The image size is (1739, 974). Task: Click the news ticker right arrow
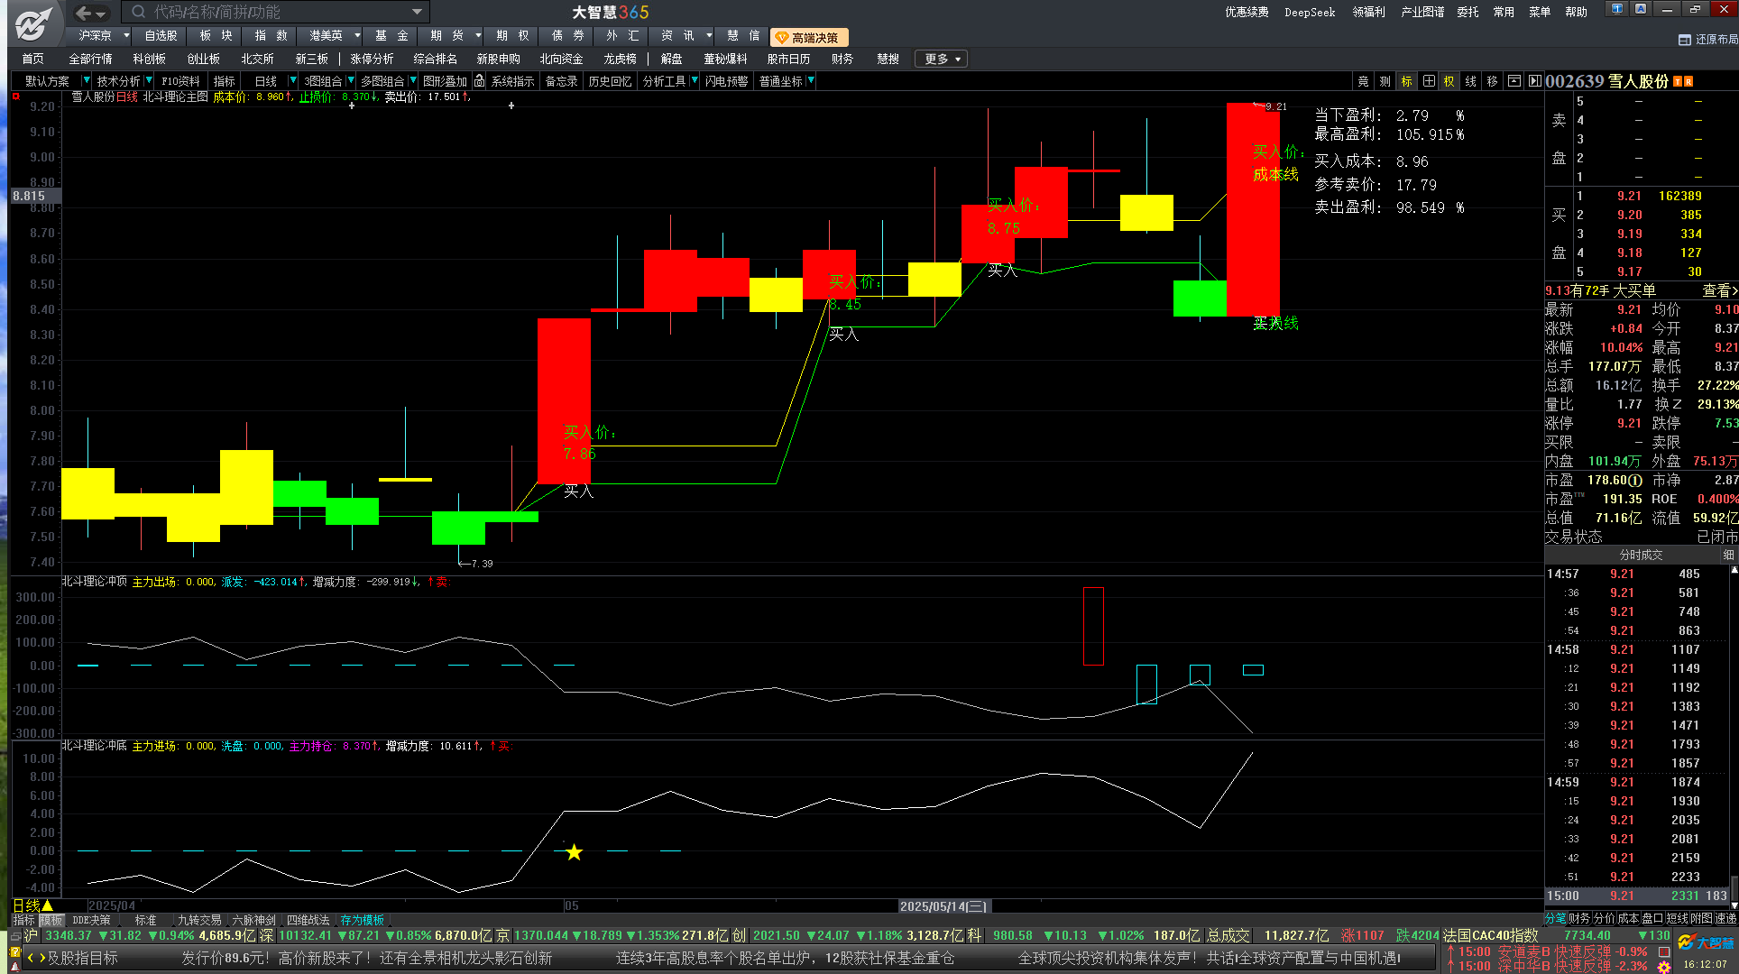coord(41,958)
